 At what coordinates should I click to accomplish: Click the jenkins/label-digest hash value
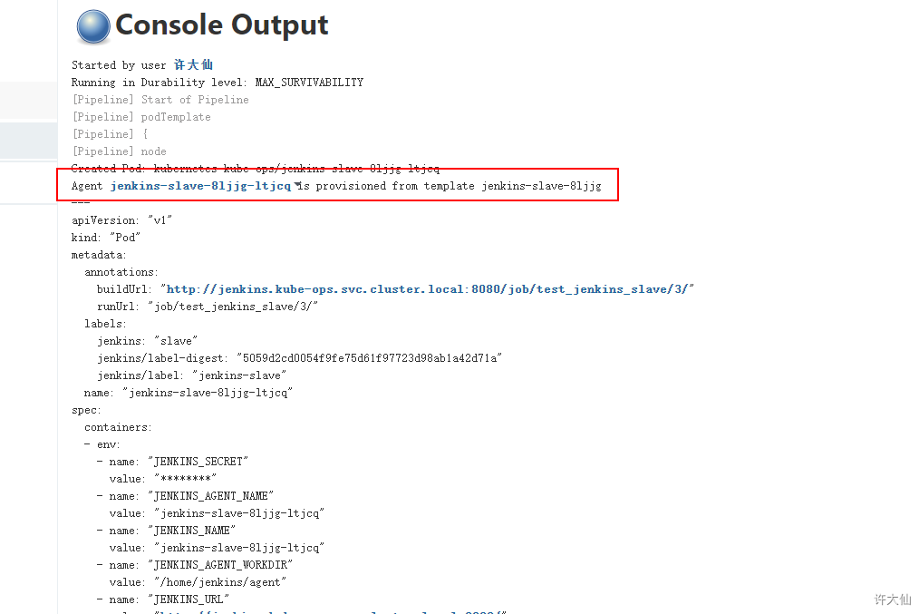pos(369,358)
